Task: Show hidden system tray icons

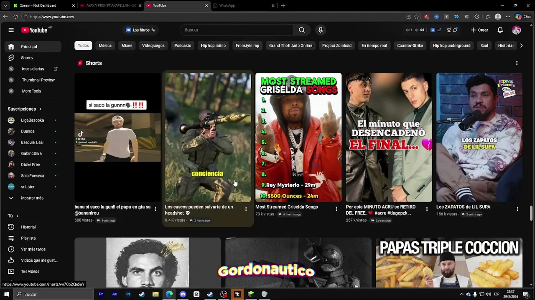Action: (461, 295)
